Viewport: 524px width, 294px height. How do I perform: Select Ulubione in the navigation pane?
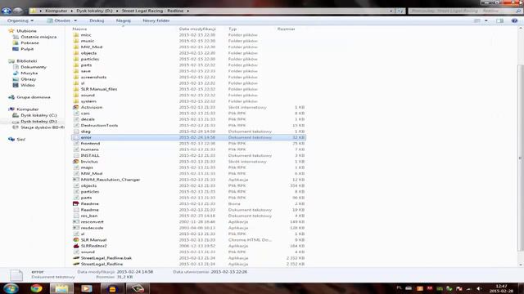26,31
